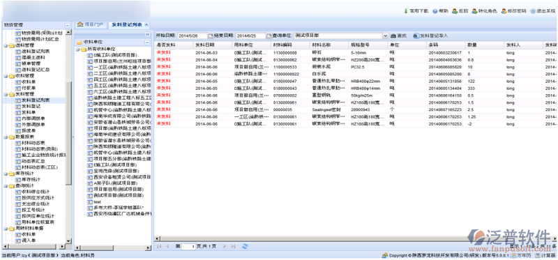Open the 万年历 calendar in status bar
The image size is (558, 260).
tap(521, 255)
